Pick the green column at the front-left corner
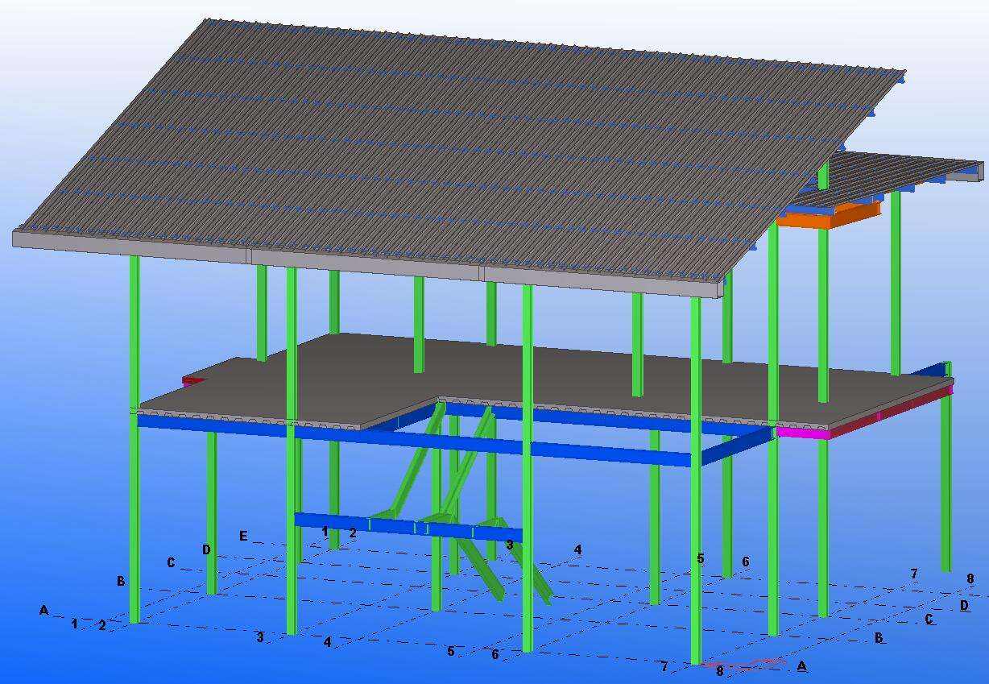Viewport: 989px width, 684px height. [x=134, y=516]
